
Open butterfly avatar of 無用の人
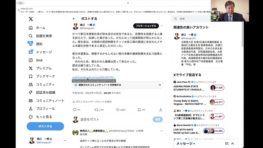[76, 133]
